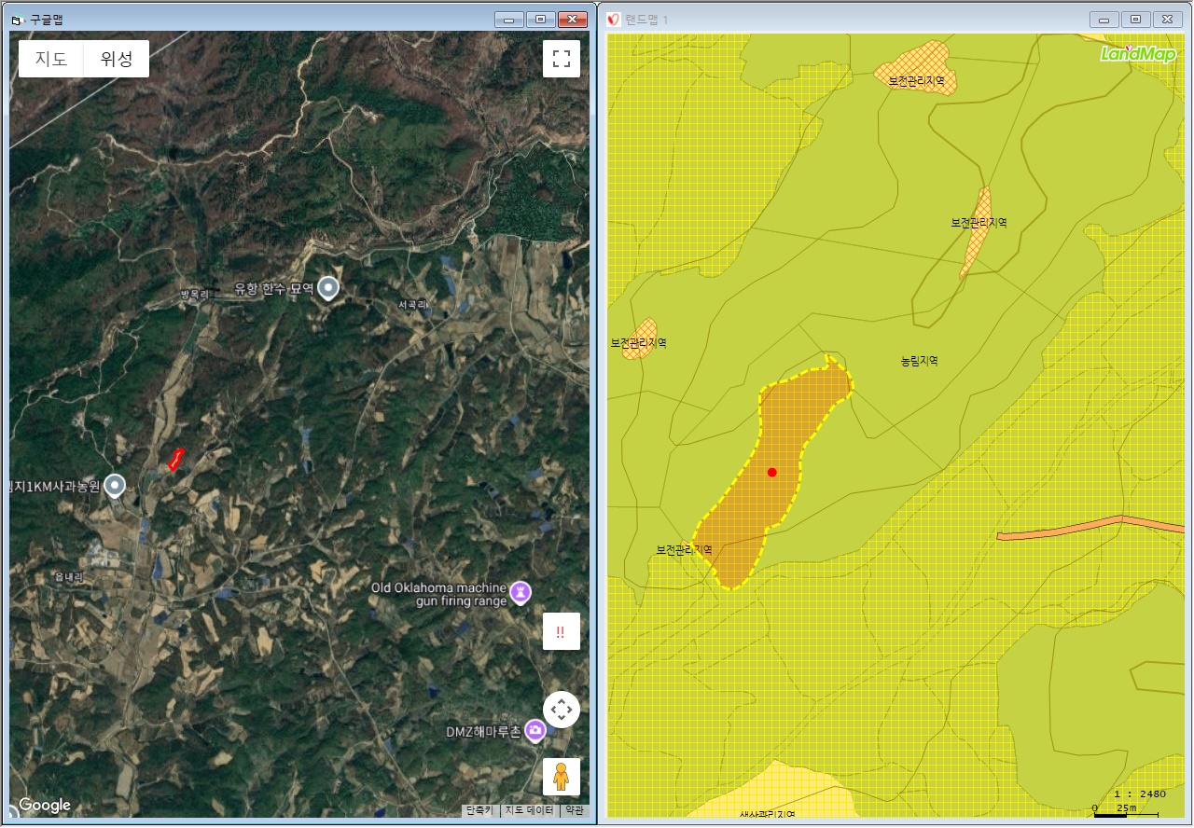Select the yellow Street View pegman

[561, 776]
